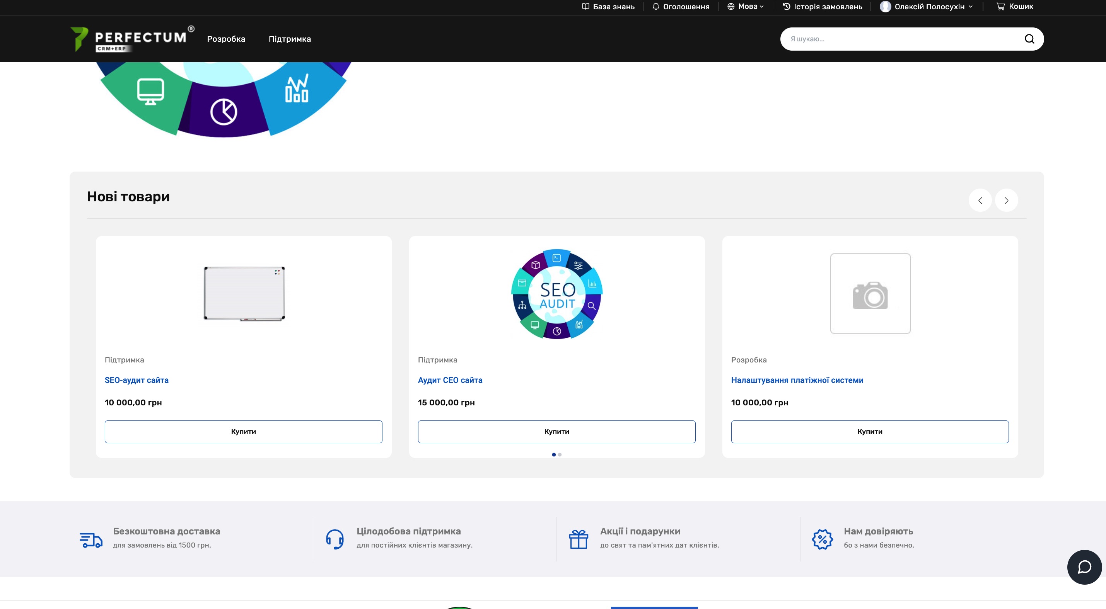Click the Оголошення bell icon
The height and width of the screenshot is (609, 1106).
(x=655, y=7)
